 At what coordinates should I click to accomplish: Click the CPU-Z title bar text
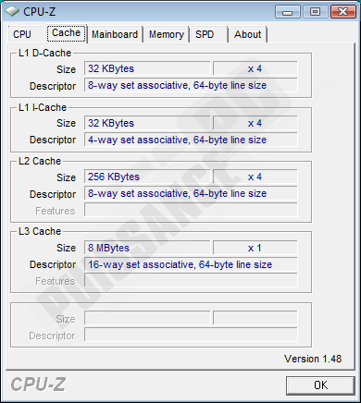[x=40, y=12]
